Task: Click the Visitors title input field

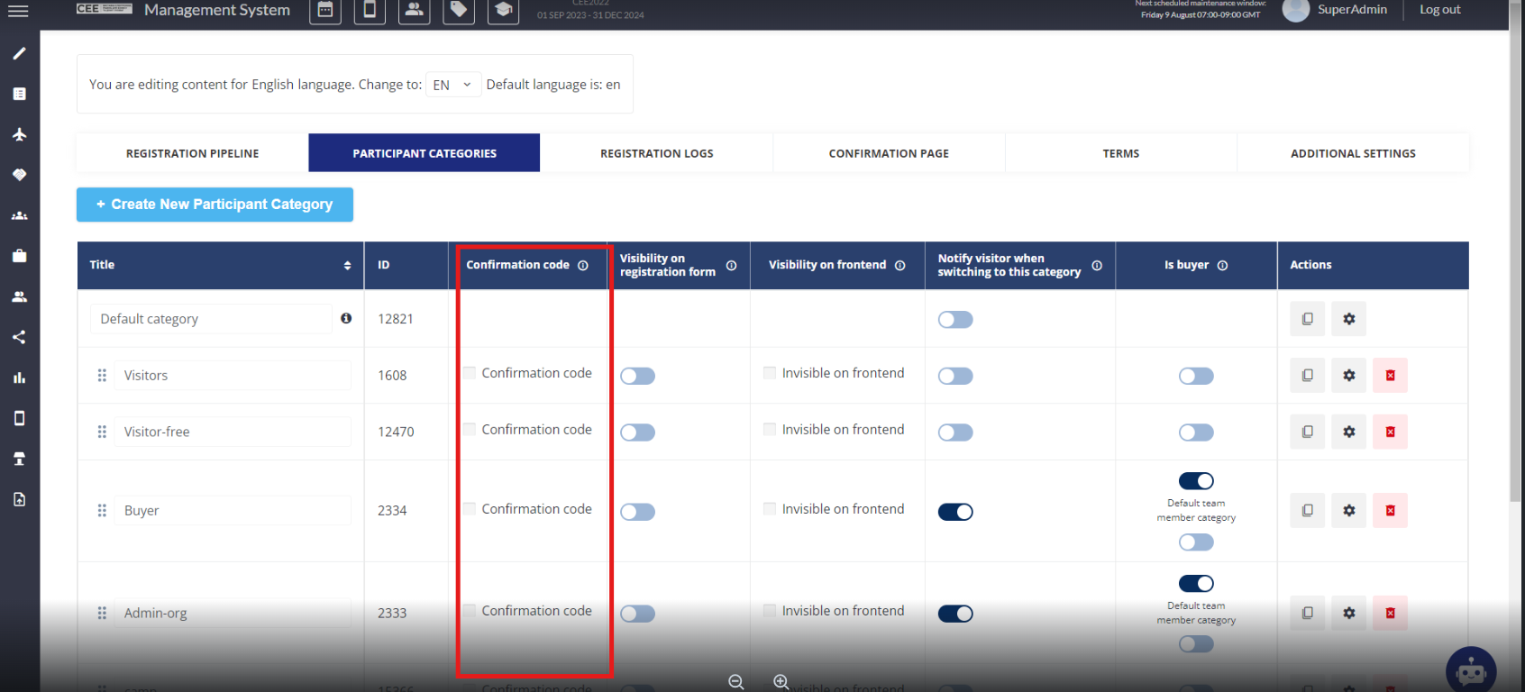Action: pyautogui.click(x=233, y=376)
